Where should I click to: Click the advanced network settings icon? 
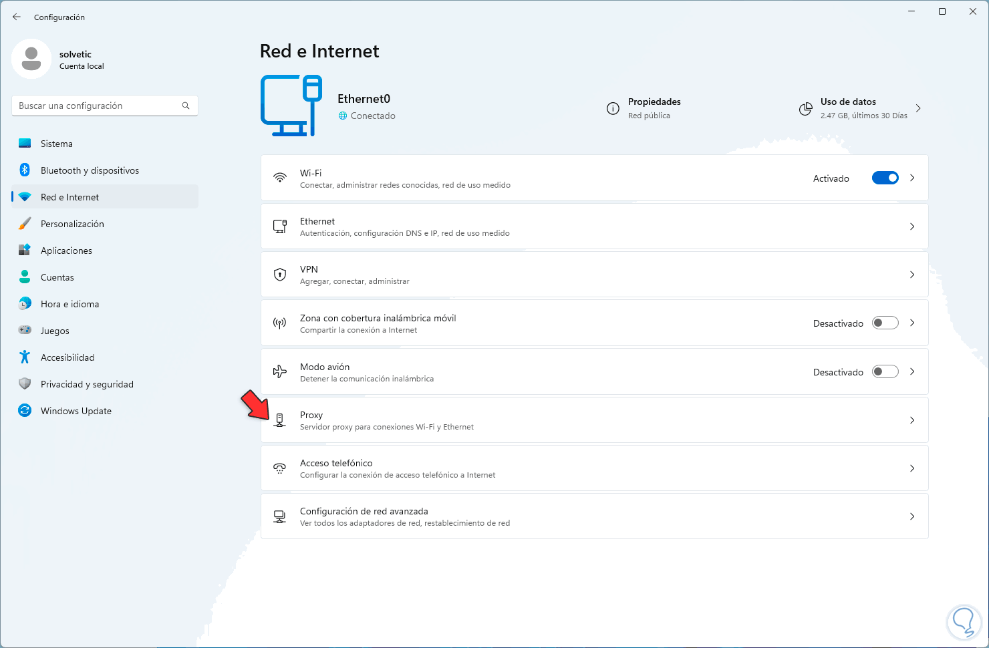coord(280,516)
